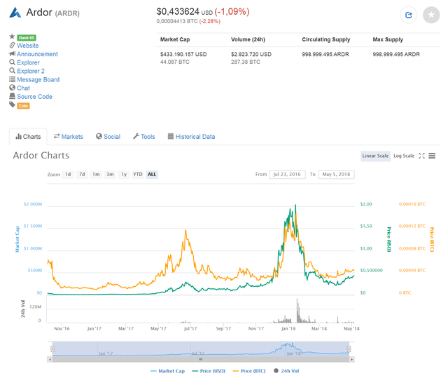Set zoom to 7d

[x=82, y=174]
